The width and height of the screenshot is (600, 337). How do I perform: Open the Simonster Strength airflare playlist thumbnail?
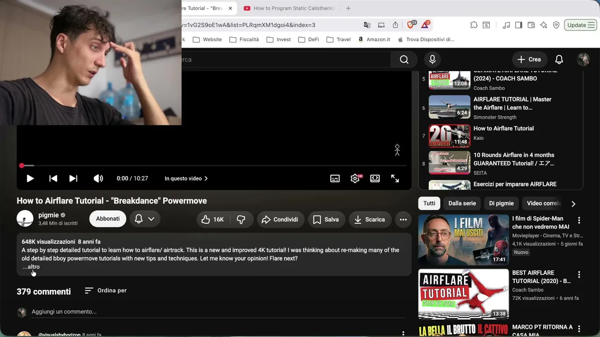click(x=449, y=107)
